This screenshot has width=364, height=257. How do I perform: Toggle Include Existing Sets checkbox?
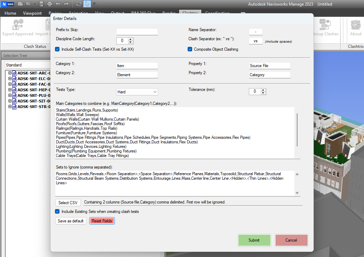point(57,211)
